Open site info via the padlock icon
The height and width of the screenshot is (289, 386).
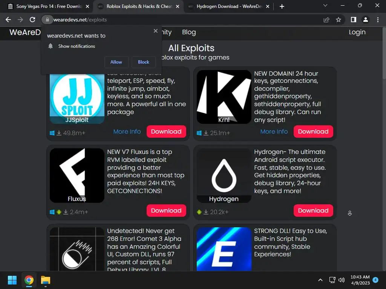point(47,20)
